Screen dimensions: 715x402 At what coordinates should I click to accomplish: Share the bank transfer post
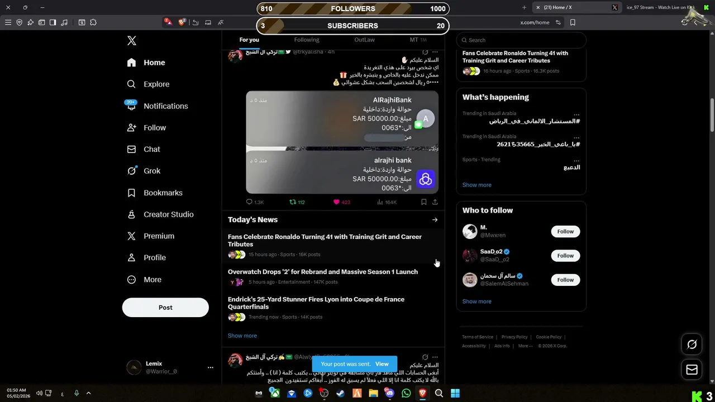coord(435,202)
